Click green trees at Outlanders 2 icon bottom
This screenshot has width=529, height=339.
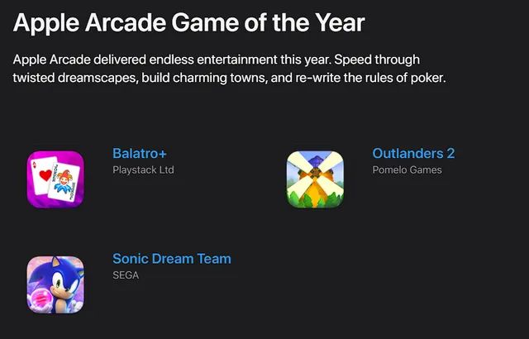point(315,200)
